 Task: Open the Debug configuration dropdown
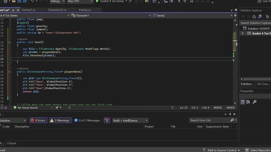coord(58,1)
